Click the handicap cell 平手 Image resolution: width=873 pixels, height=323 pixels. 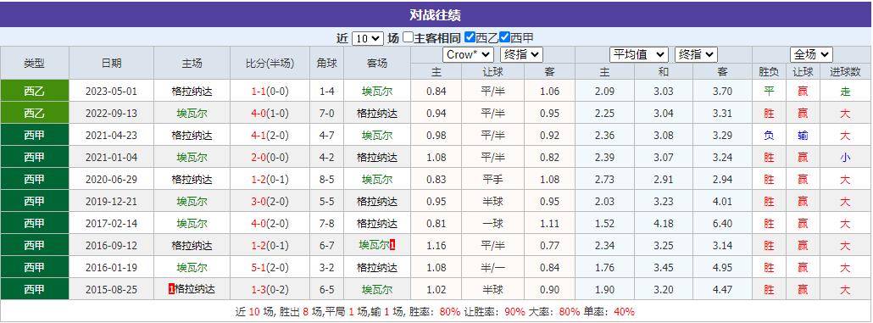492,180
